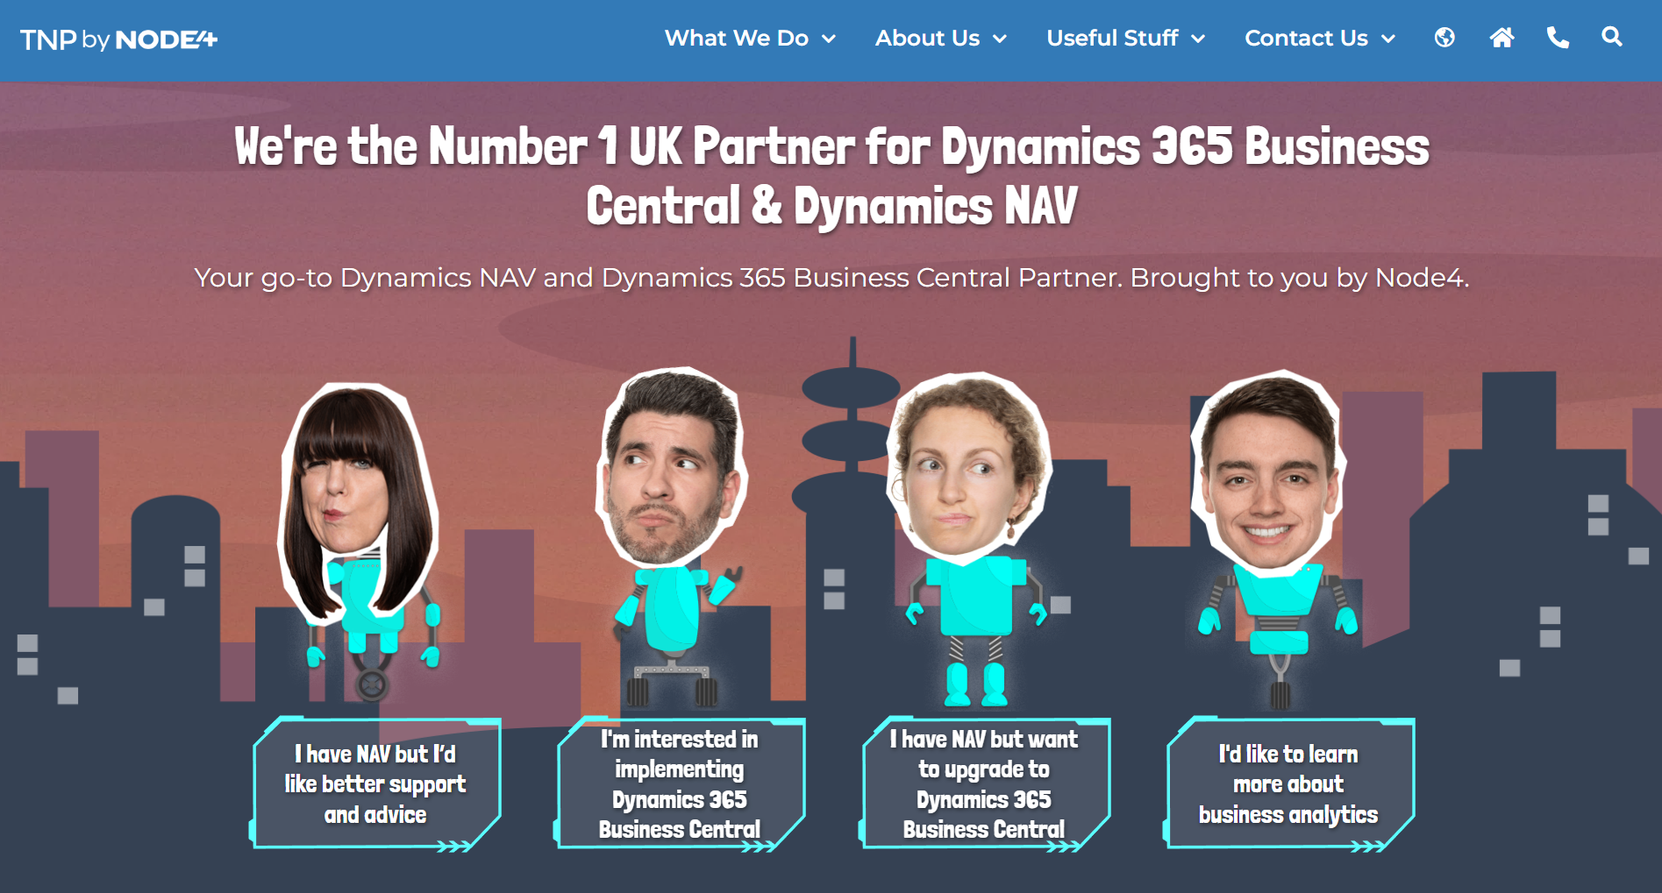The height and width of the screenshot is (893, 1662).
Task: Open the About Us menu
Action: [927, 39]
